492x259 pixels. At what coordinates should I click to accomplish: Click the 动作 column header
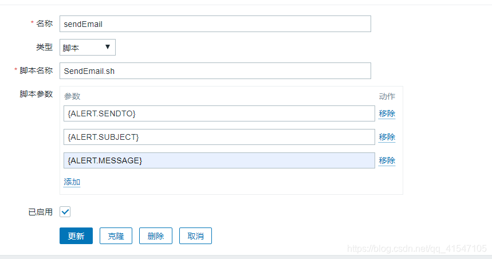pos(387,96)
